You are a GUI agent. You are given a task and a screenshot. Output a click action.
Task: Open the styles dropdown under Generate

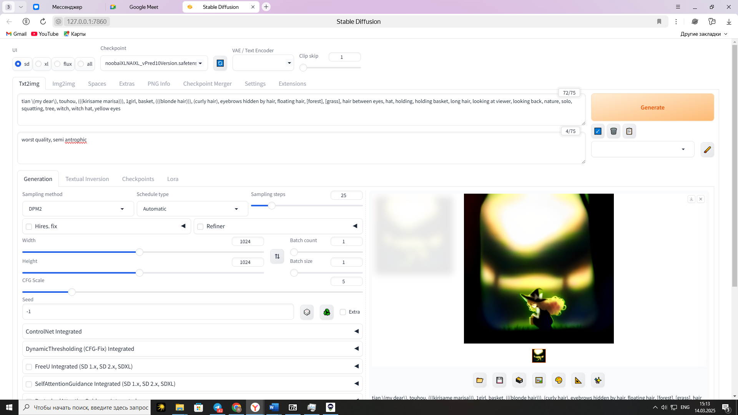[643, 149]
